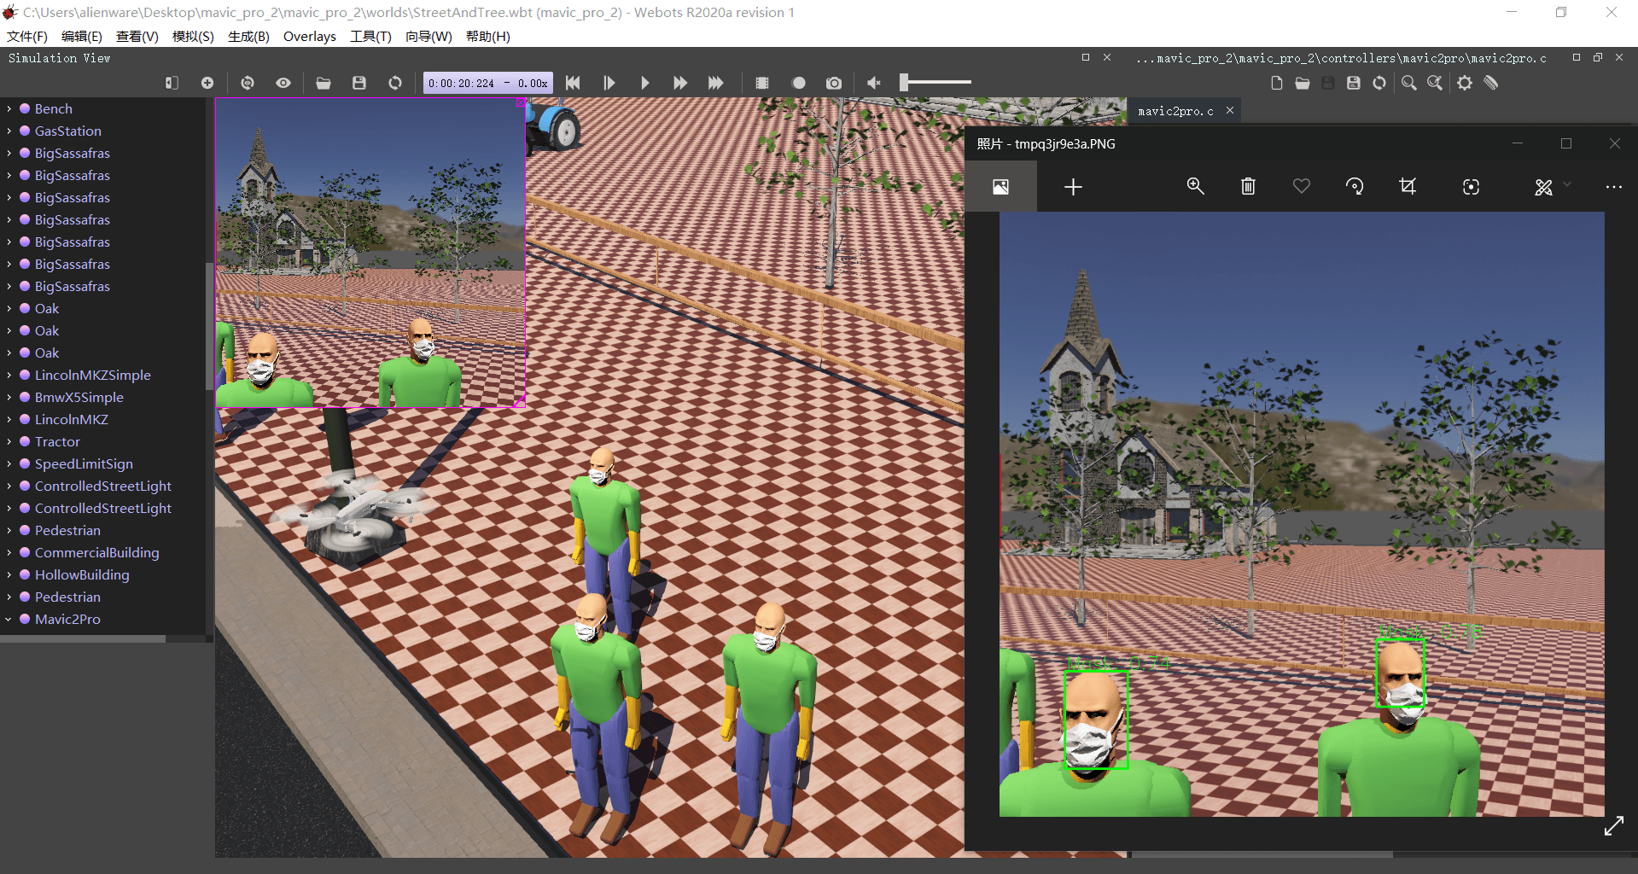Revert the file in the text editor
This screenshot has height=874, width=1638.
coord(1379,83)
